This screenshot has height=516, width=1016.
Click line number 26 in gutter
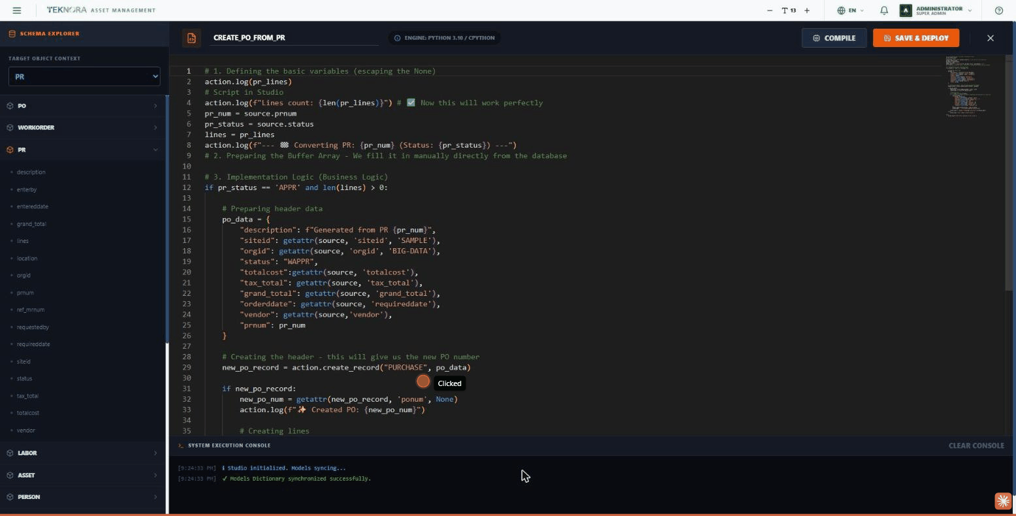[x=188, y=336]
